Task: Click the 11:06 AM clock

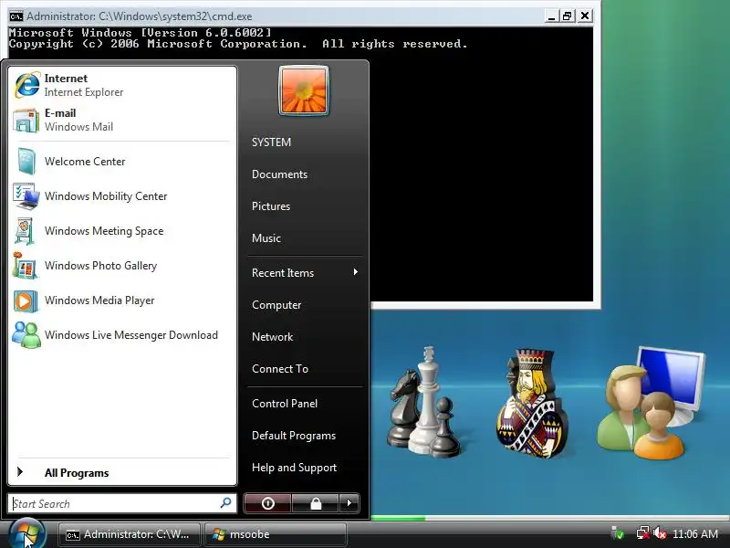Action: 695,533
